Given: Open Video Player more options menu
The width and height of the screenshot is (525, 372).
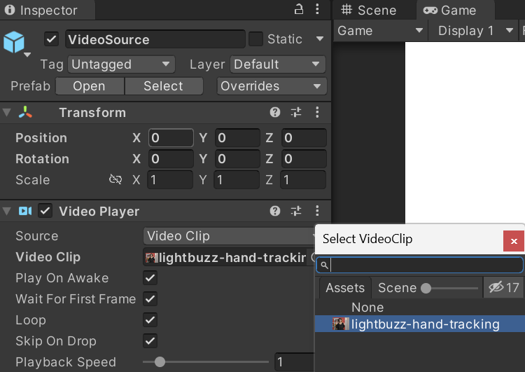Looking at the screenshot, I should pyautogui.click(x=317, y=211).
